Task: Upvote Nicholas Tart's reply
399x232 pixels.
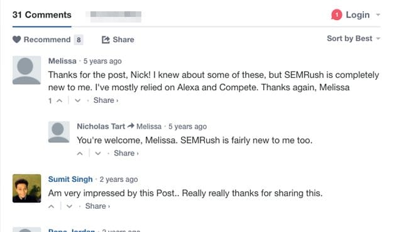Action: point(80,154)
